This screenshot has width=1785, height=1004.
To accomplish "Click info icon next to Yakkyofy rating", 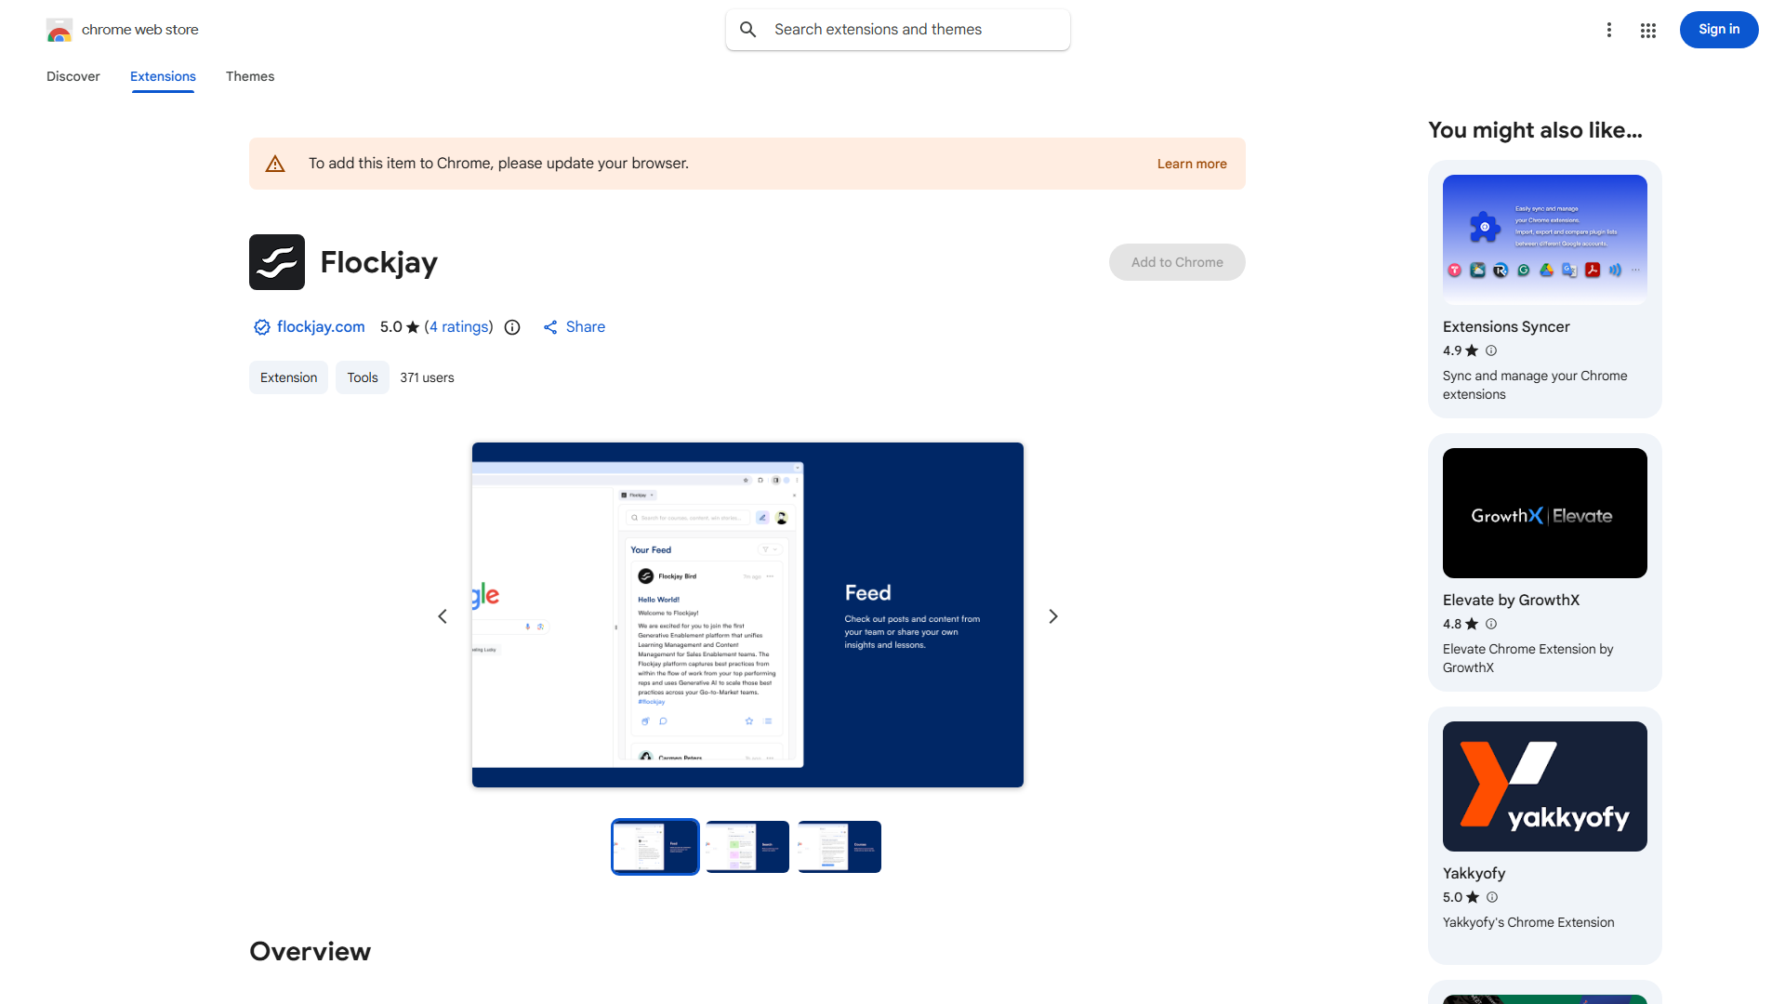I will coord(1492,897).
